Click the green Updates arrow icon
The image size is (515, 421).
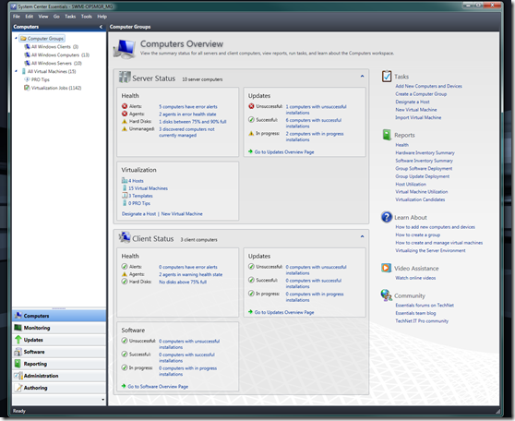click(18, 340)
